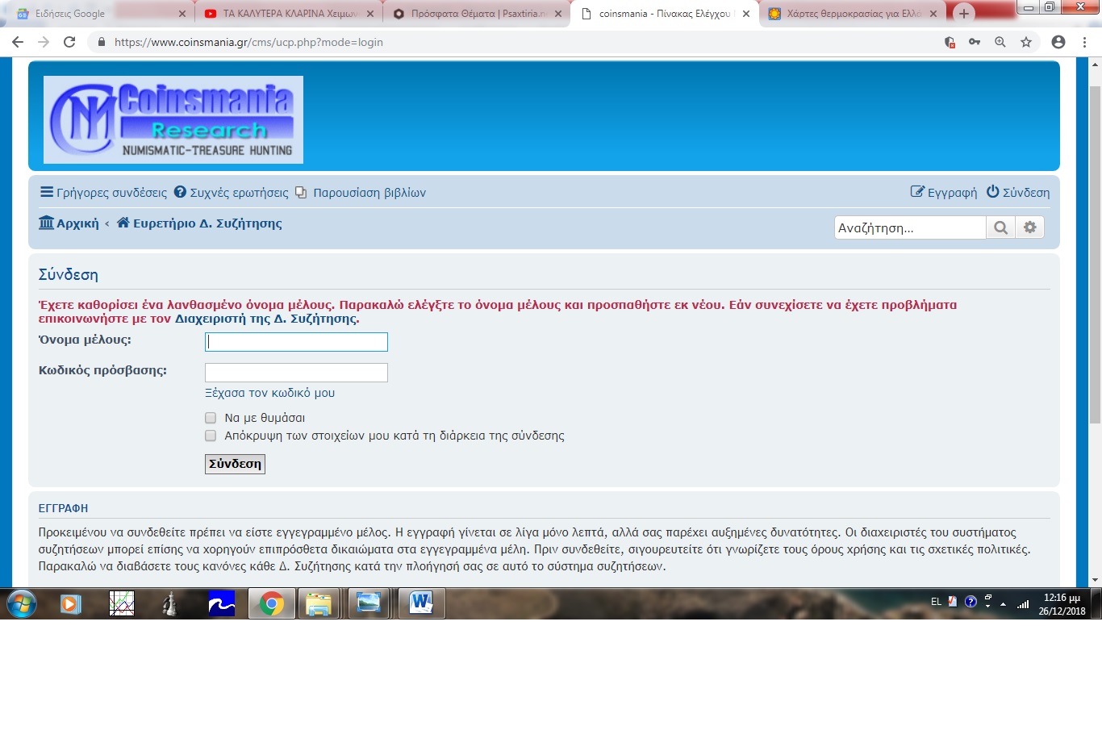Viewport: 1102px width, 755px height.
Task: Check 'Απόκρυψη των στοιχείων μου' option
Action: pos(211,436)
